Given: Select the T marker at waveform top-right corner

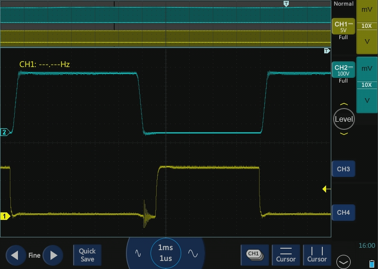Looking at the screenshot, I should click(x=327, y=51).
